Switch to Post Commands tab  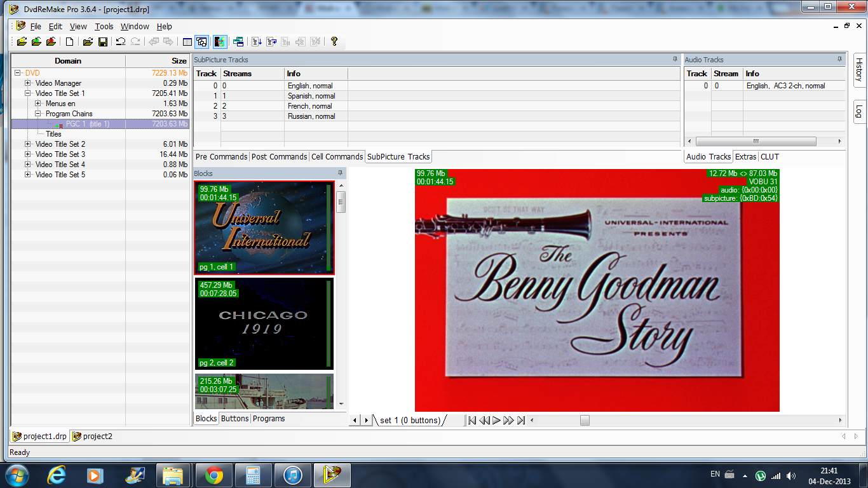279,157
